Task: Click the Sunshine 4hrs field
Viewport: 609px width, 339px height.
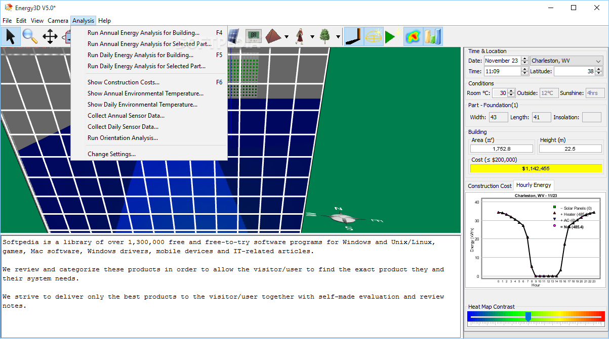Action: click(595, 93)
